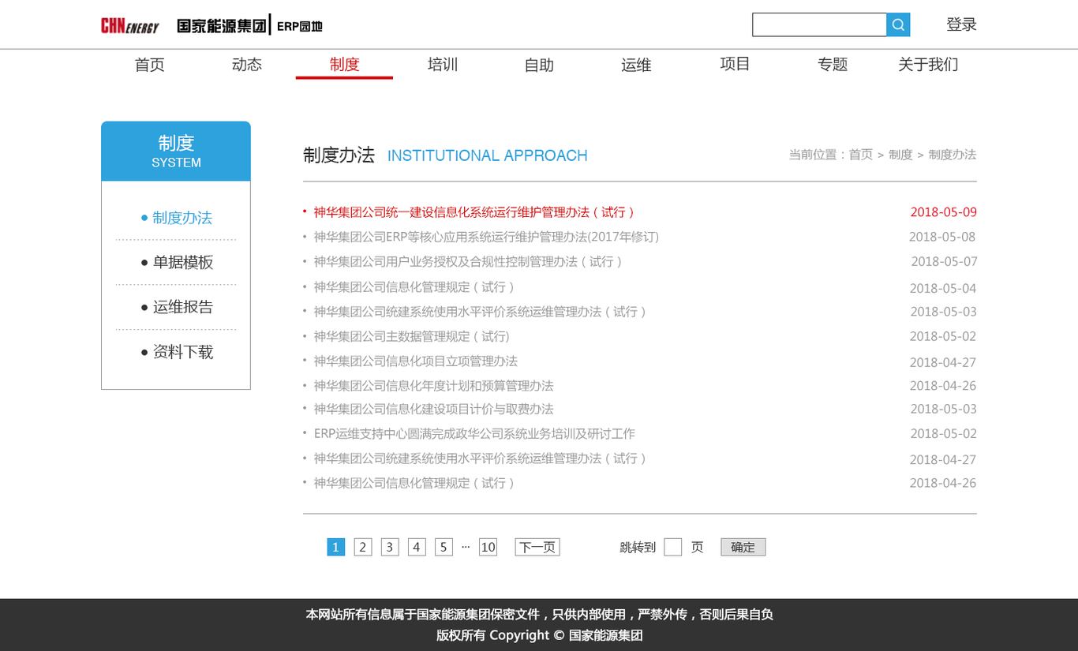This screenshot has width=1078, height=651.
Task: Focus the 跳转到 page number box
Action: pos(672,547)
